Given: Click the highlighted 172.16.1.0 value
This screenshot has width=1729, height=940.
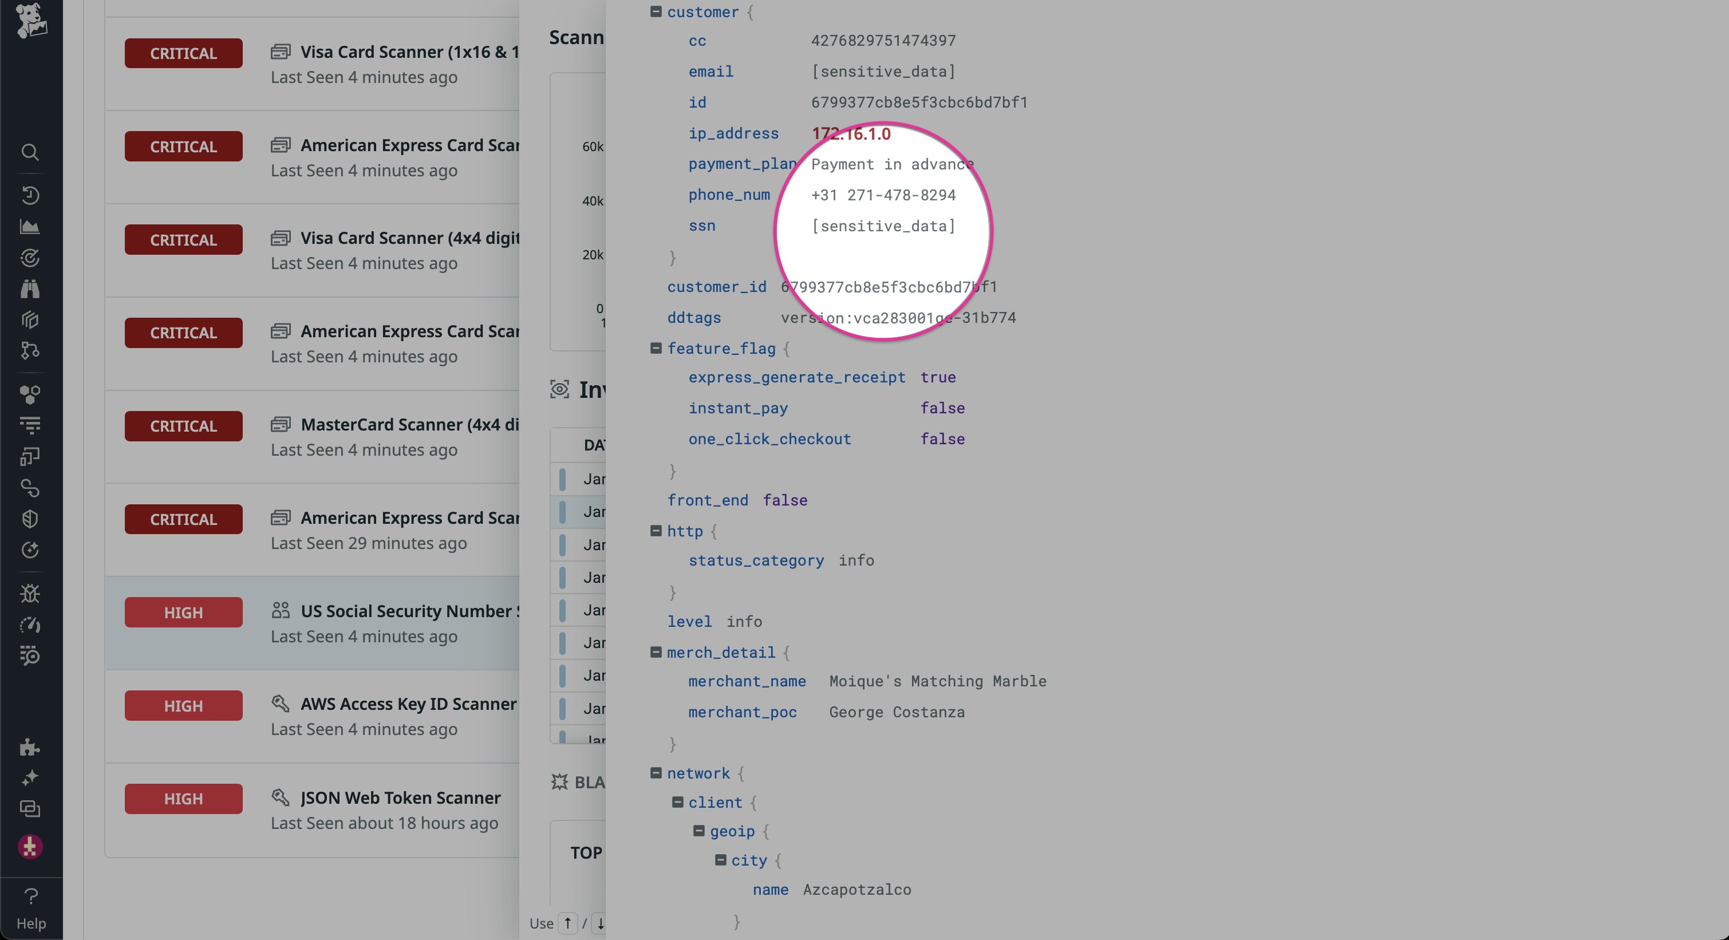Looking at the screenshot, I should coord(850,133).
